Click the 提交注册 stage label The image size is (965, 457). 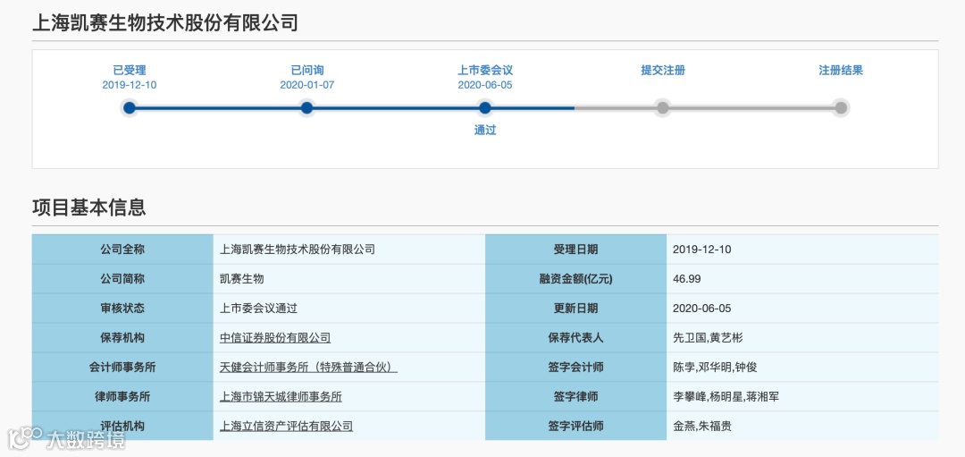663,71
